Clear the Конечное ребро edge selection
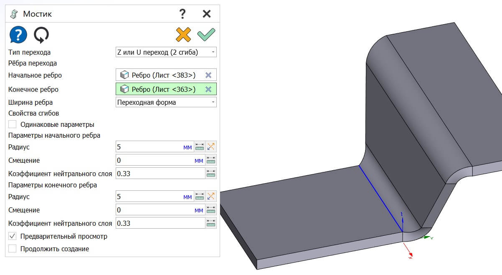 (208, 89)
